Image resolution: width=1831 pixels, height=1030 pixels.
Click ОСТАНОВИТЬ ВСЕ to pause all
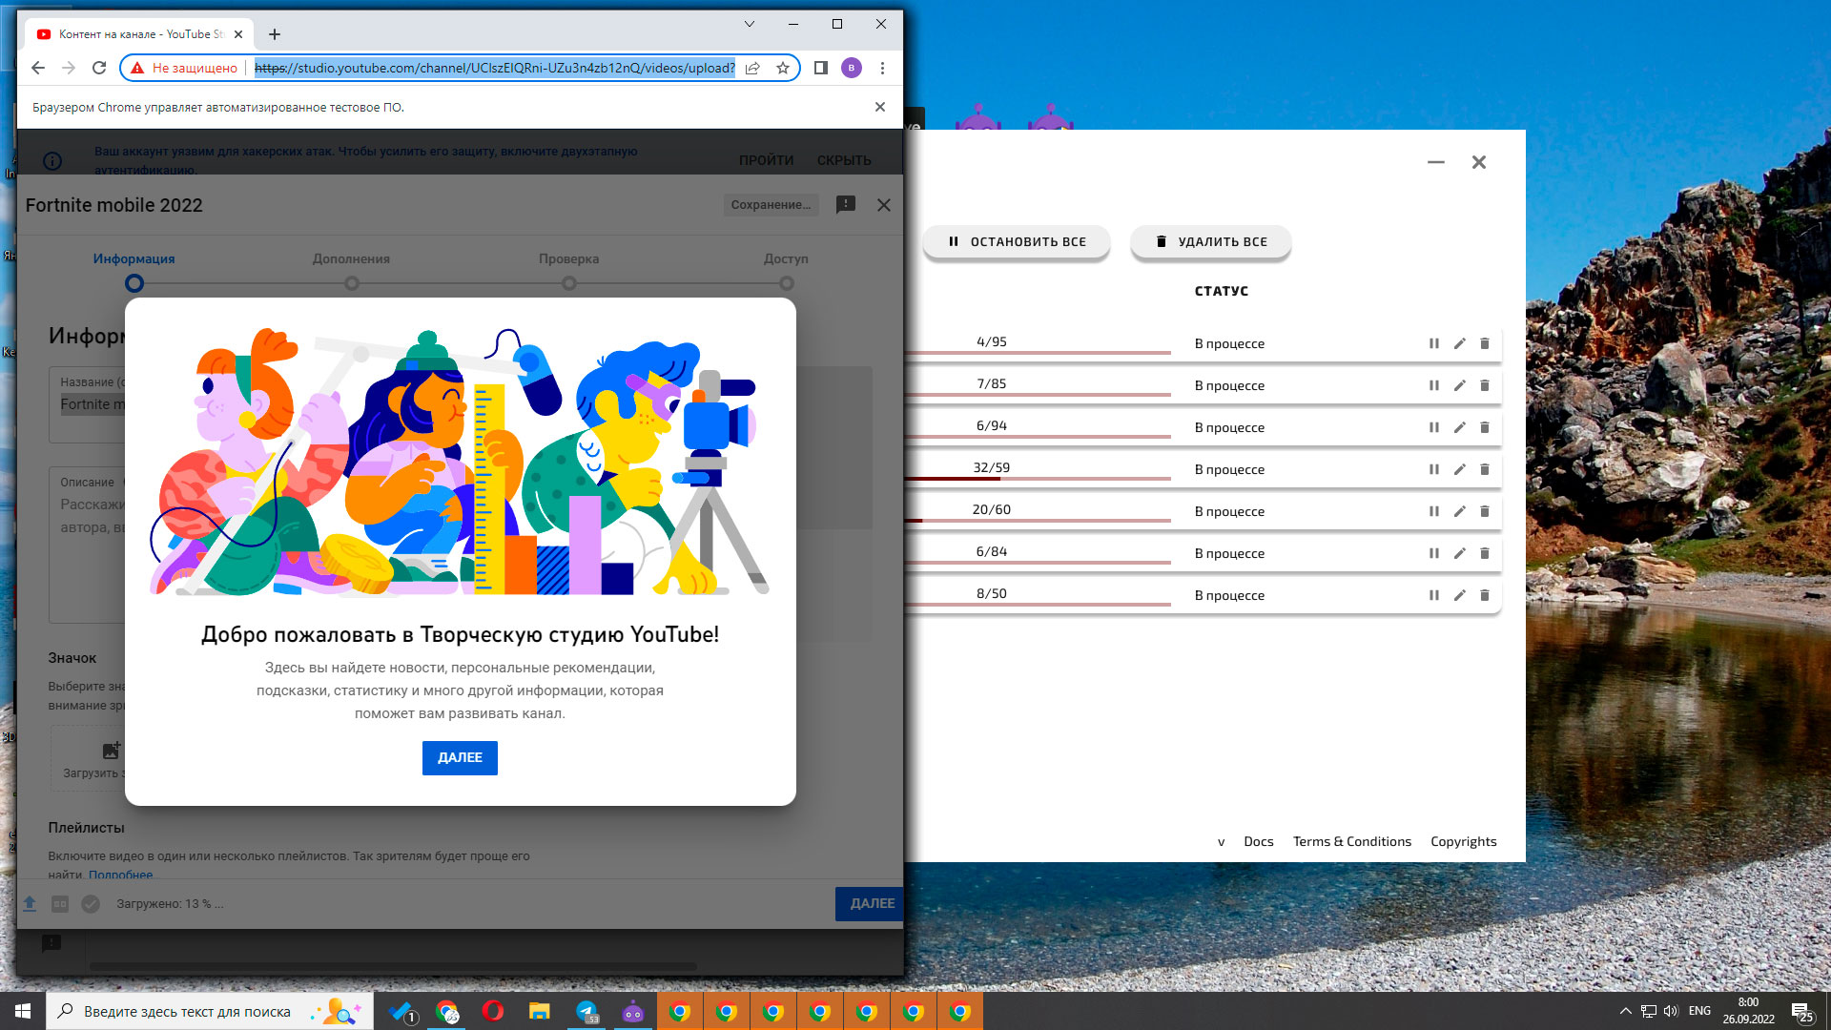1017,242
